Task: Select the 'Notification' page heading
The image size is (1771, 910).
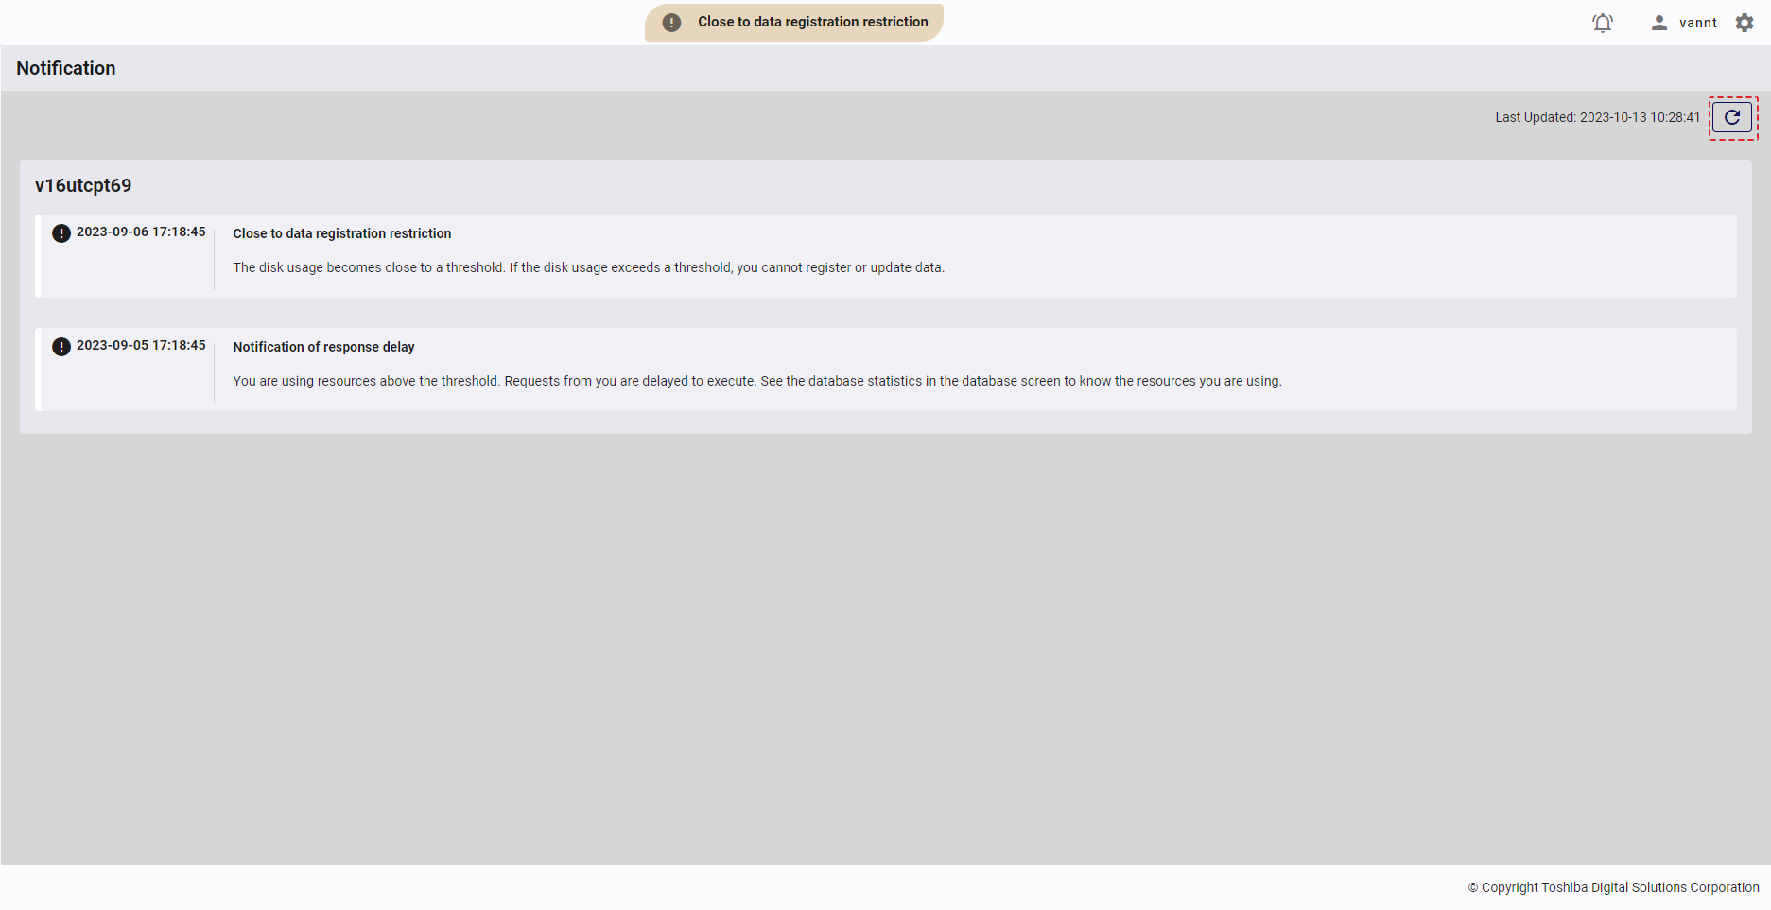Action: [x=66, y=68]
